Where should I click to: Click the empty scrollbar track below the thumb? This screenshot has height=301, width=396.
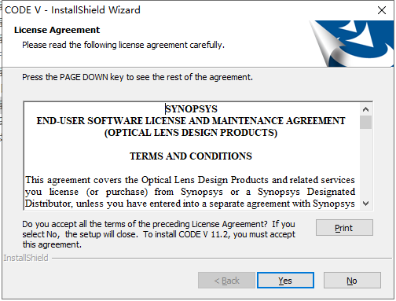click(366, 163)
